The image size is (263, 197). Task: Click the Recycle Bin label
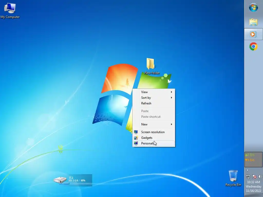pyautogui.click(x=233, y=185)
